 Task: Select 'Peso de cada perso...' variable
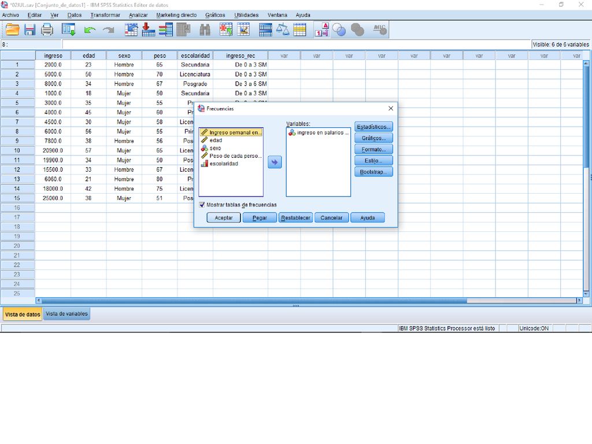pos(231,156)
